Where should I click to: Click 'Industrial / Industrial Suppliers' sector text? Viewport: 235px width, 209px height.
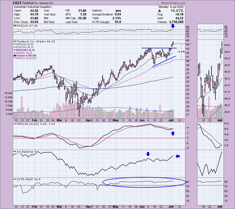[x=33, y=7]
